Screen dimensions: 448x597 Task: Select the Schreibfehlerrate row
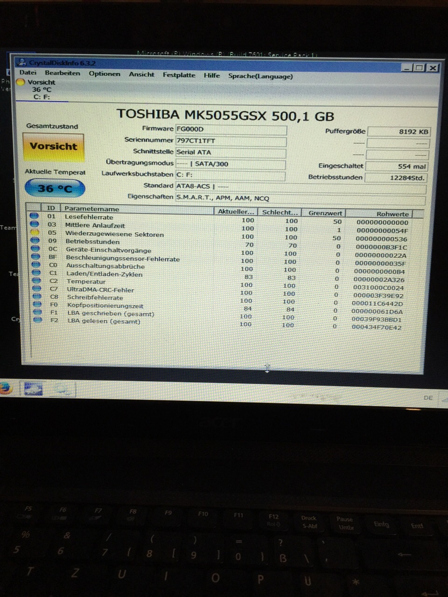coord(218,299)
